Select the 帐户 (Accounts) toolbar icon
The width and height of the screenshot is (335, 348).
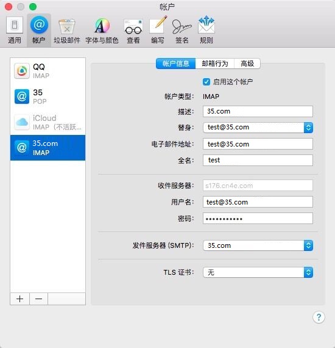pyautogui.click(x=39, y=30)
